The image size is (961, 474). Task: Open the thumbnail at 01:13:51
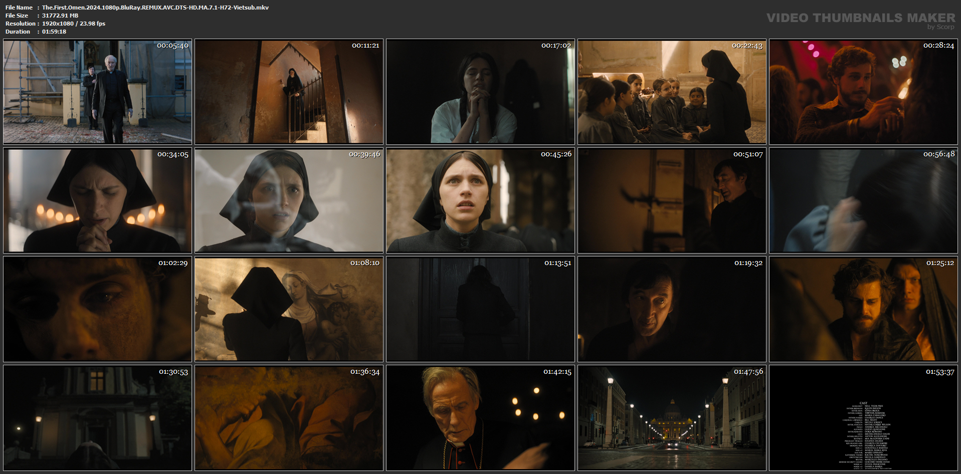[x=480, y=309]
